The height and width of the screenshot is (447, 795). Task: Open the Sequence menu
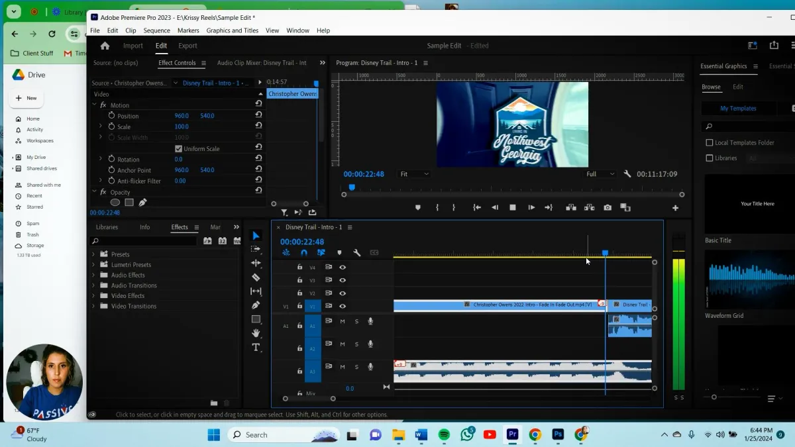pyautogui.click(x=156, y=30)
